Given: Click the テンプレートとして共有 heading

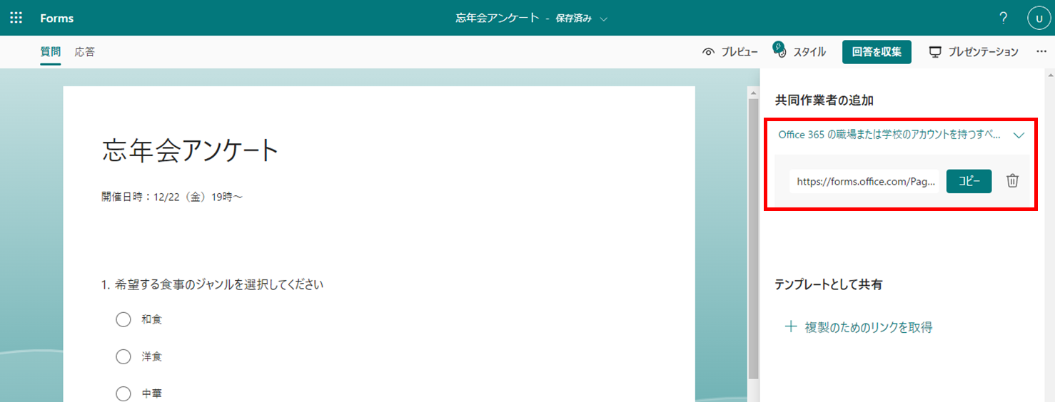Looking at the screenshot, I should click(x=829, y=284).
